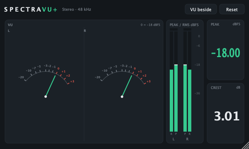Image resolution: width=249 pixels, height=149 pixels.
Task: Click the -36 mark on the dBFS scale
Action: (x=197, y=93)
